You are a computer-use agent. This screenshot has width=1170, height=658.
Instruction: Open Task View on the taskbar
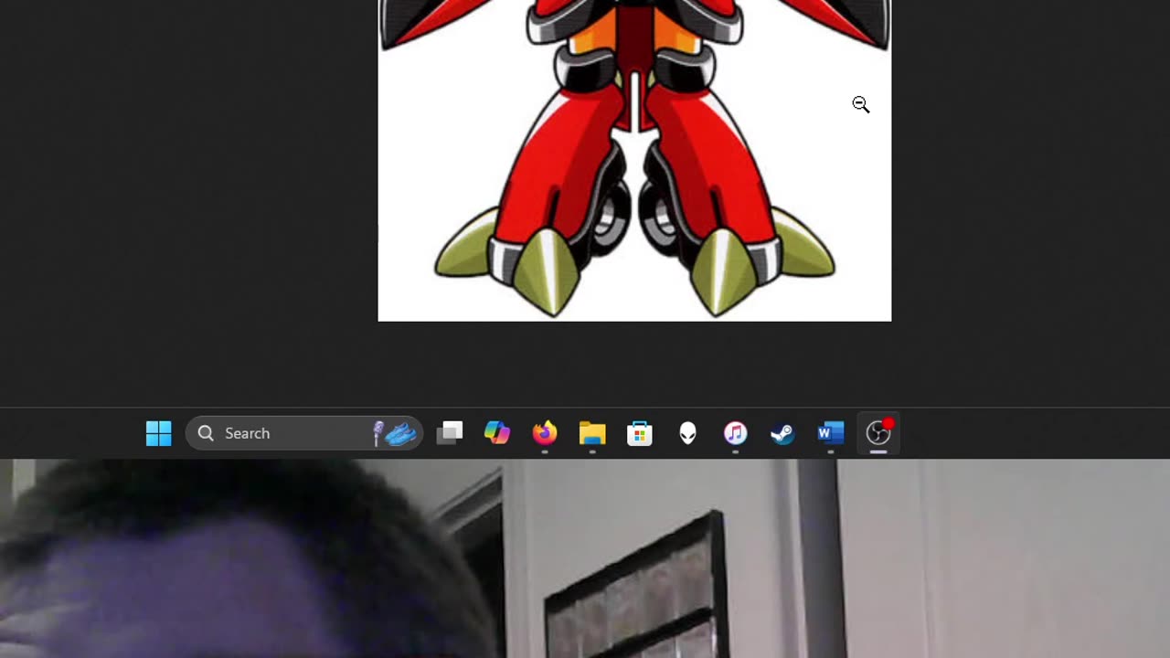[x=450, y=433]
